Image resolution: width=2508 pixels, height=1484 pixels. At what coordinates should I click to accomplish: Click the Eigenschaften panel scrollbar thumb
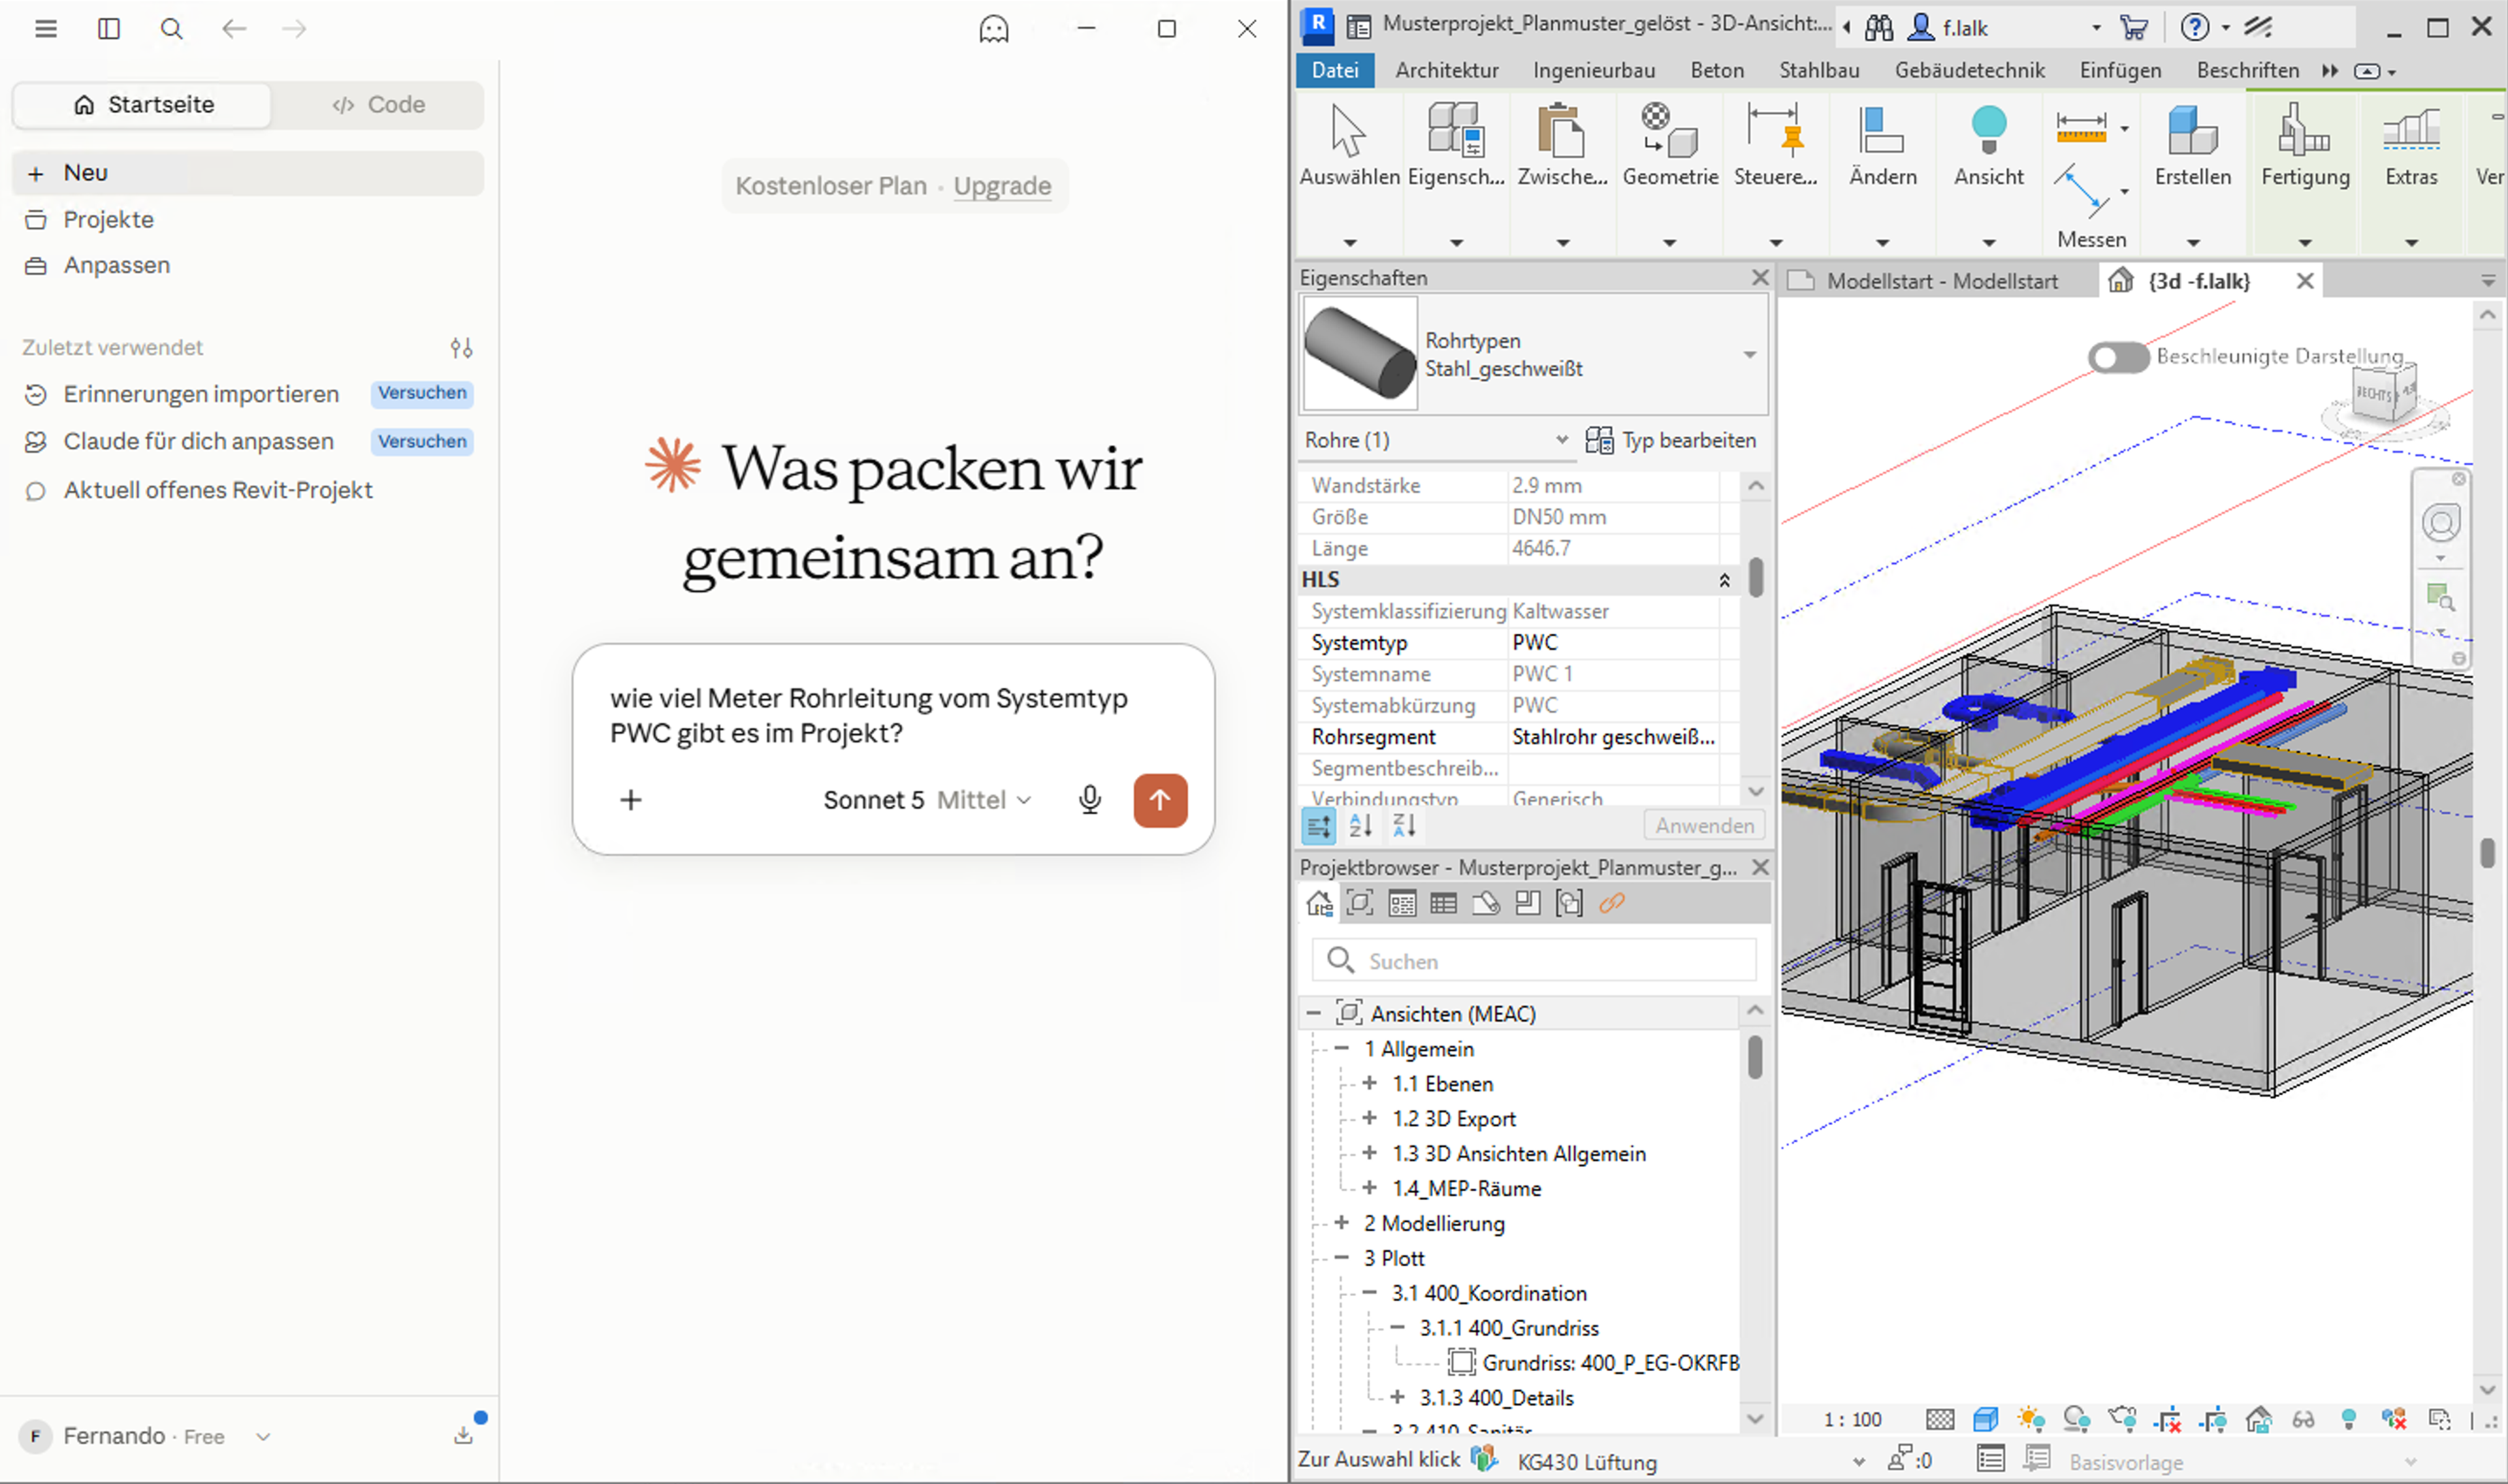1756,577
